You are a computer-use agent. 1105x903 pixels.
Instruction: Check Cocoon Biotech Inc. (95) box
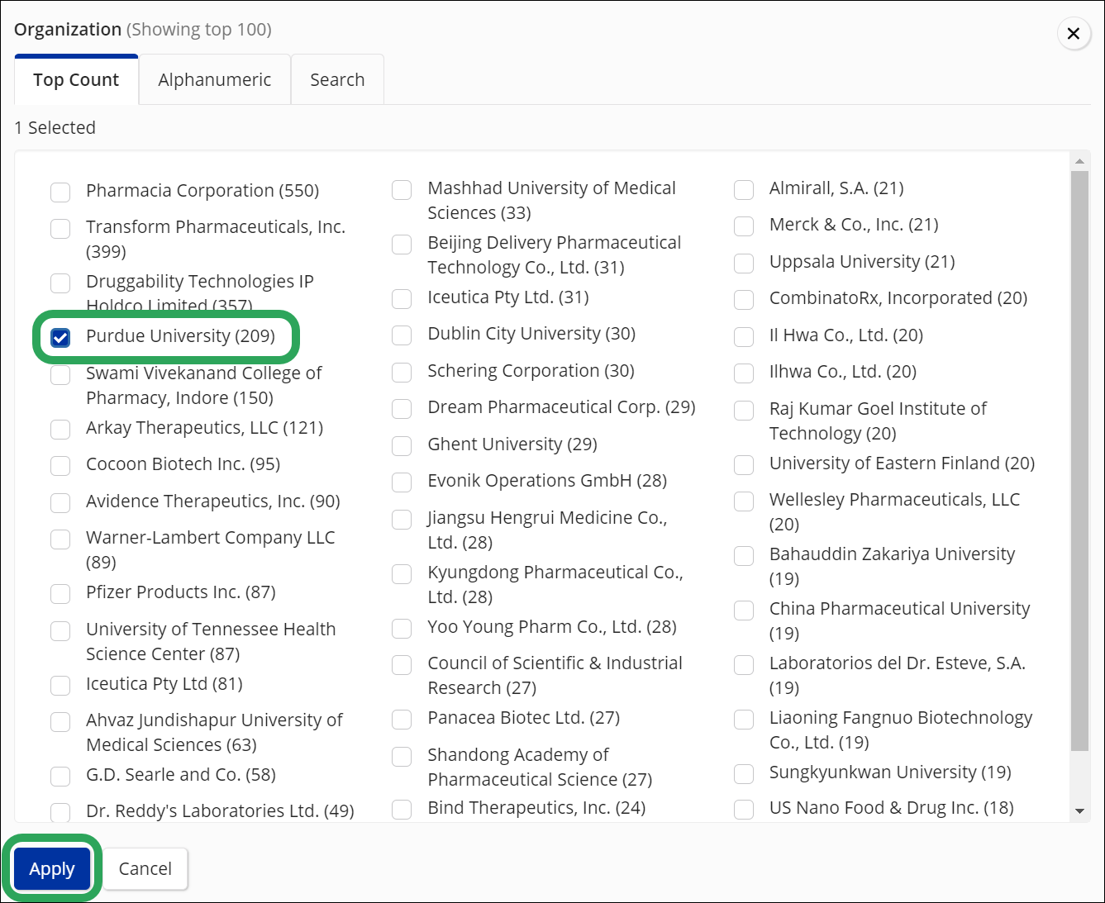pos(60,465)
